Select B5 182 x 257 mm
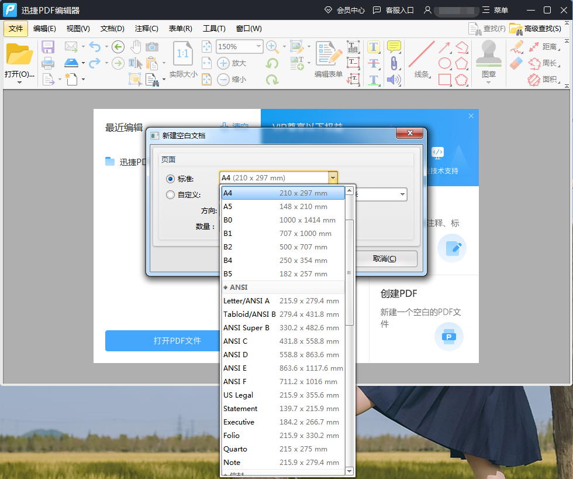573x479 pixels. tap(283, 274)
